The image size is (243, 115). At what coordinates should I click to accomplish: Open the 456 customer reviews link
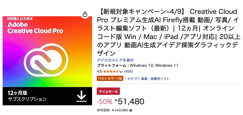(x=128, y=72)
